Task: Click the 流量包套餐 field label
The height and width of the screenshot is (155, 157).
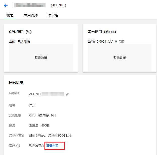Action: 17,136
